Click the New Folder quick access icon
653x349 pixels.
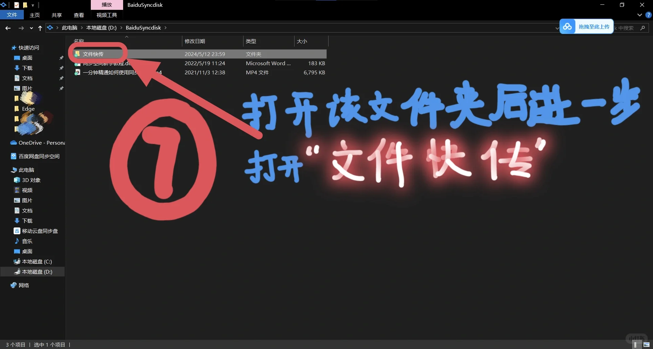coord(25,5)
